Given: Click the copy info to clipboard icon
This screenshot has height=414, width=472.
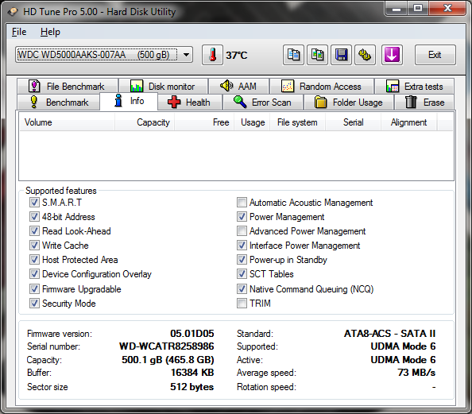Looking at the screenshot, I should (293, 55).
